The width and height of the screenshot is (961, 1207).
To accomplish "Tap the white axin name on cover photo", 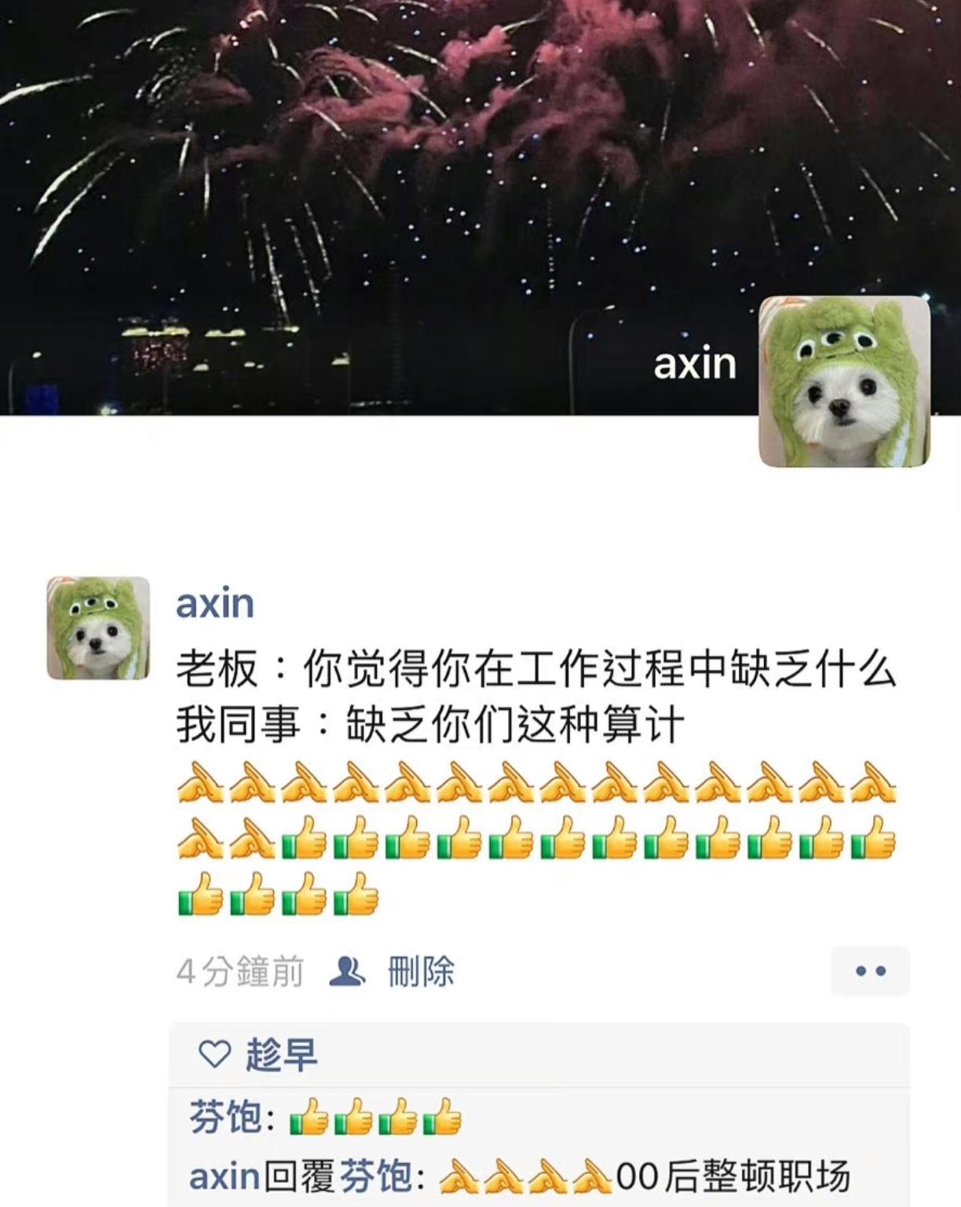I will pyautogui.click(x=695, y=364).
